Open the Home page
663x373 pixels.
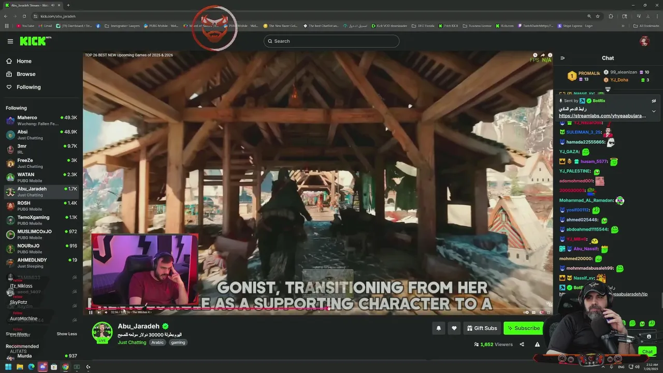click(x=19, y=61)
